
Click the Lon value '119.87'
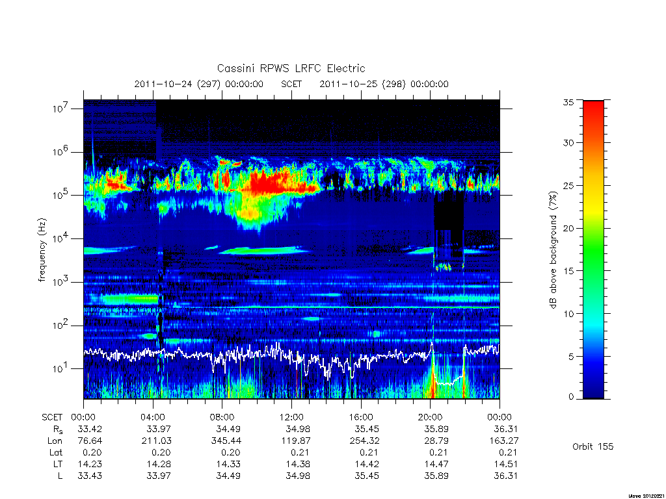pos(296,441)
